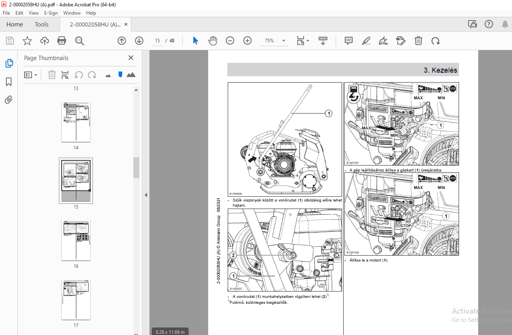Click the Print file icon

(62, 41)
